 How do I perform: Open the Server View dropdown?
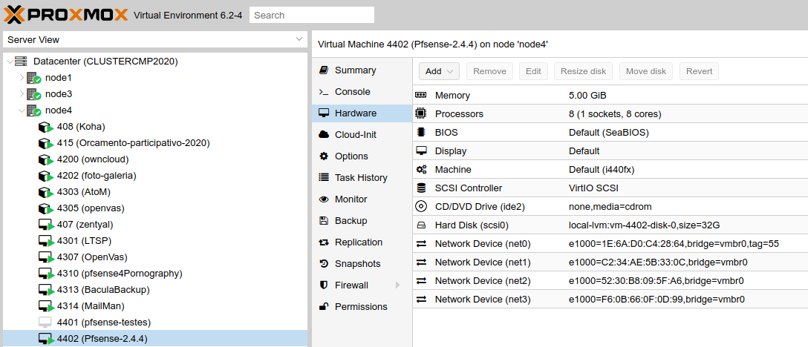pyautogui.click(x=299, y=39)
